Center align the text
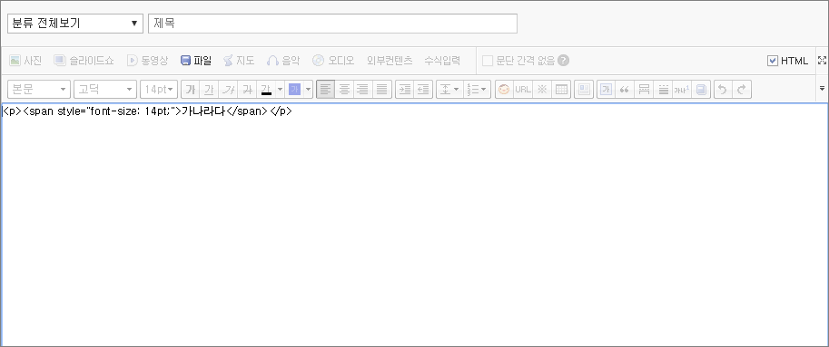This screenshot has height=347, width=829. [344, 90]
